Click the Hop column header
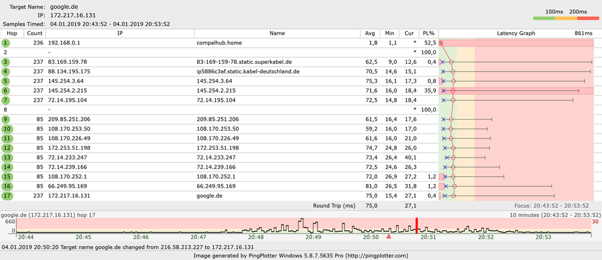The width and height of the screenshot is (602, 260). 12,33
